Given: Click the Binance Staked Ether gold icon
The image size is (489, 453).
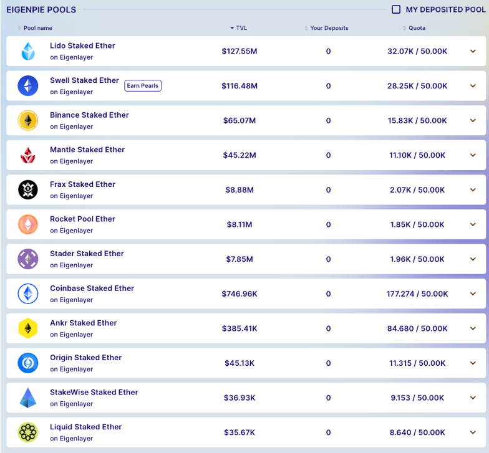Looking at the screenshot, I should (28, 120).
